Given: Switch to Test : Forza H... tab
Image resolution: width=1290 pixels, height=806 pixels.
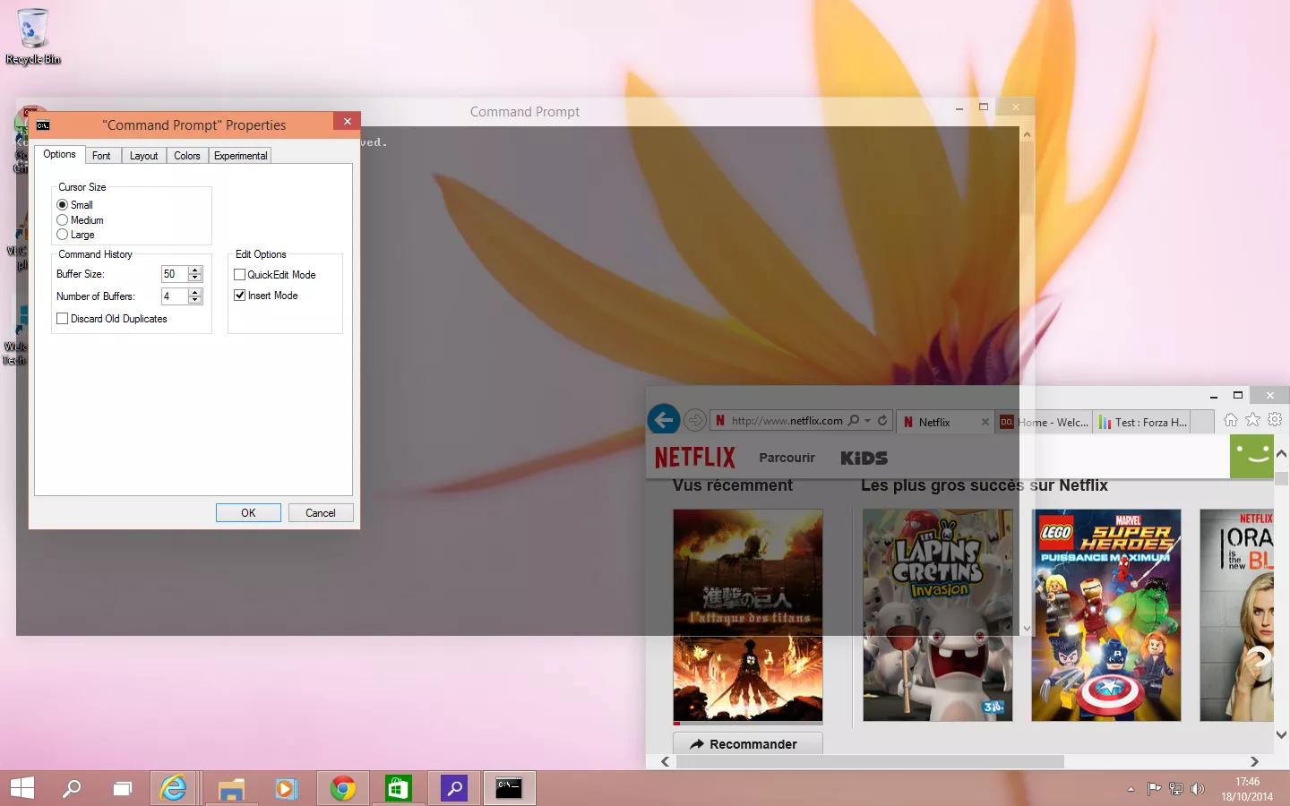Looking at the screenshot, I should pos(1142,422).
